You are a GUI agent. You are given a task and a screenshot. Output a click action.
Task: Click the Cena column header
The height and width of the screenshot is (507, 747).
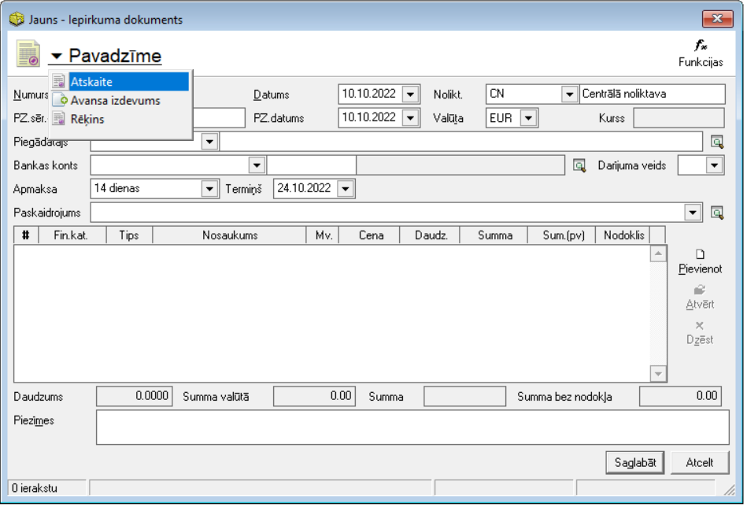point(370,235)
